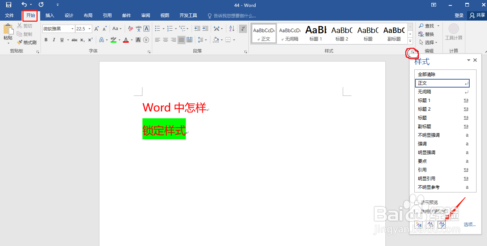This screenshot has width=487, height=246.
Task: Open the Styles pane dialog launcher
Action: 413,52
